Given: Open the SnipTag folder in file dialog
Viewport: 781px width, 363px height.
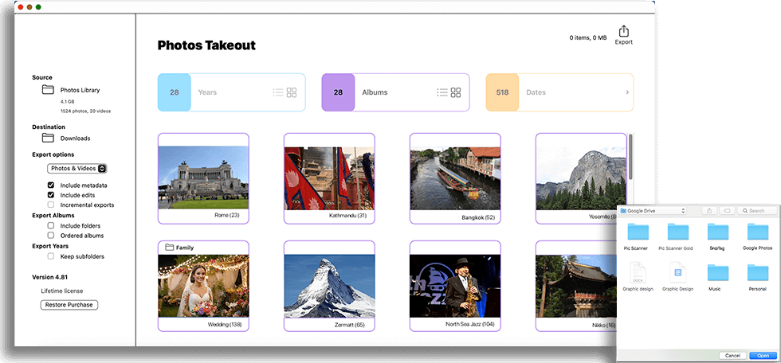Looking at the screenshot, I should point(718,232).
